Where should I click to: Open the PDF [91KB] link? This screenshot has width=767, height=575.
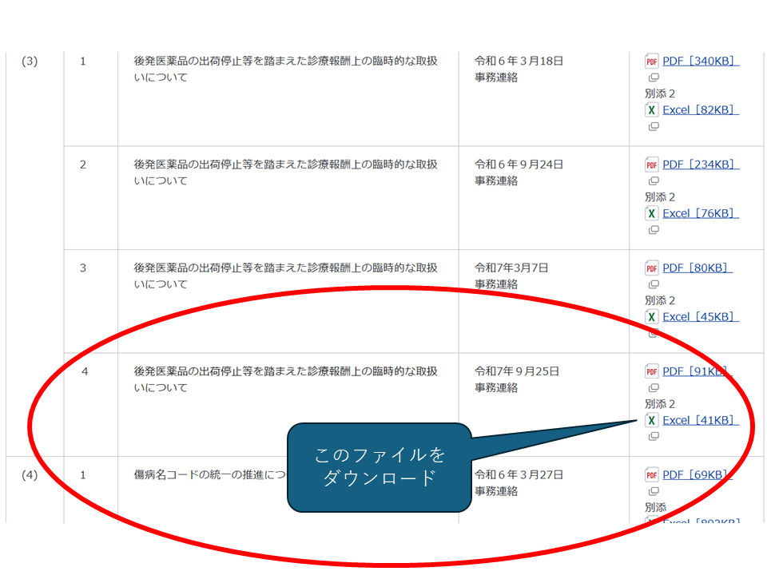click(x=697, y=371)
